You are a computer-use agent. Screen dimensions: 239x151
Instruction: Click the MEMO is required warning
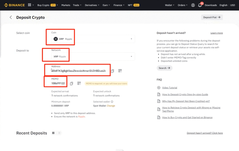coord(106,84)
